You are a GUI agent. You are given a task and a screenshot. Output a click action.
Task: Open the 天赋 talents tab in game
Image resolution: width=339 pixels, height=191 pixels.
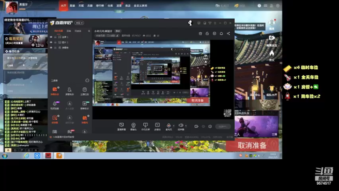click(x=81, y=6)
